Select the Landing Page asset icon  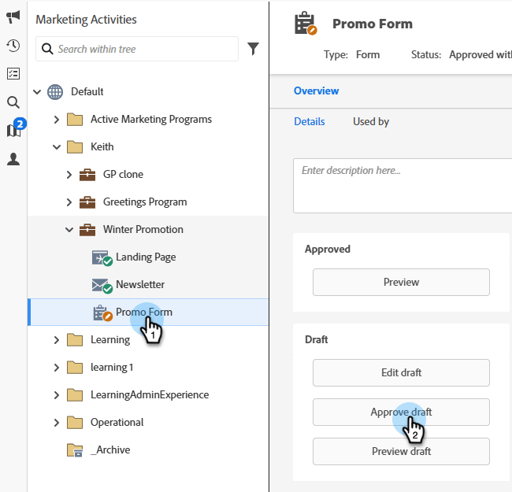tap(101, 257)
